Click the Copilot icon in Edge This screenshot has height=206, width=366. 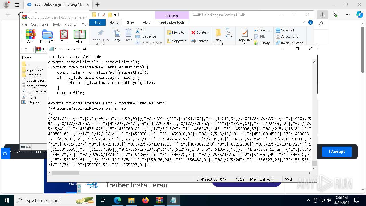click(359, 15)
